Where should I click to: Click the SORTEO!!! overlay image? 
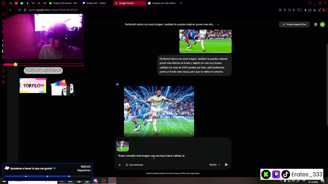pos(33,86)
